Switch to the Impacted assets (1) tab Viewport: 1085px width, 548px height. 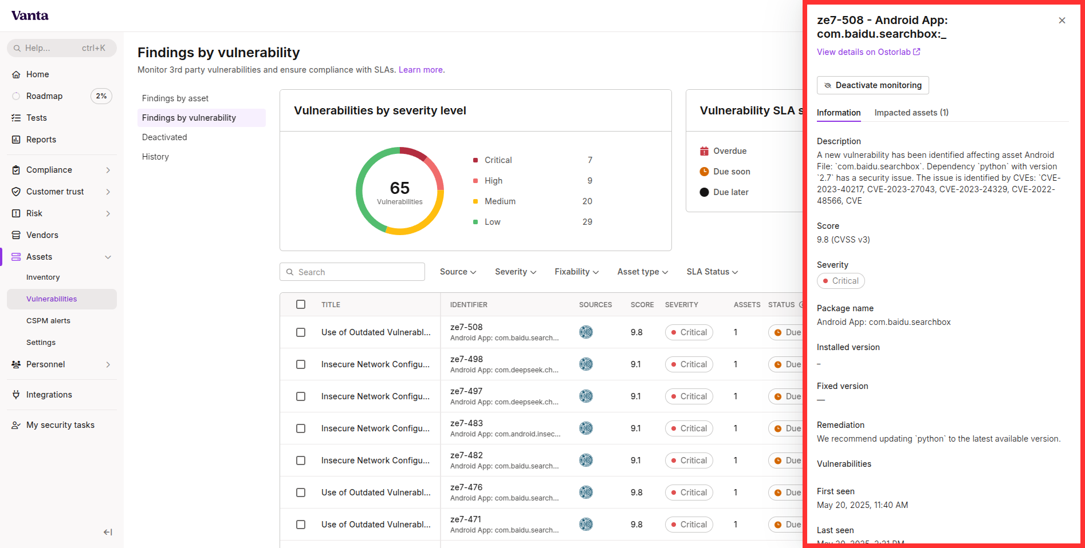tap(911, 113)
